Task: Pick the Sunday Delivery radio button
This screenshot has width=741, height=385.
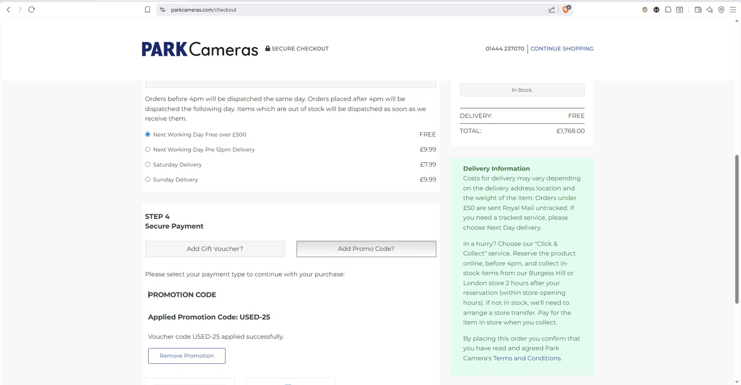Action: [x=148, y=179]
